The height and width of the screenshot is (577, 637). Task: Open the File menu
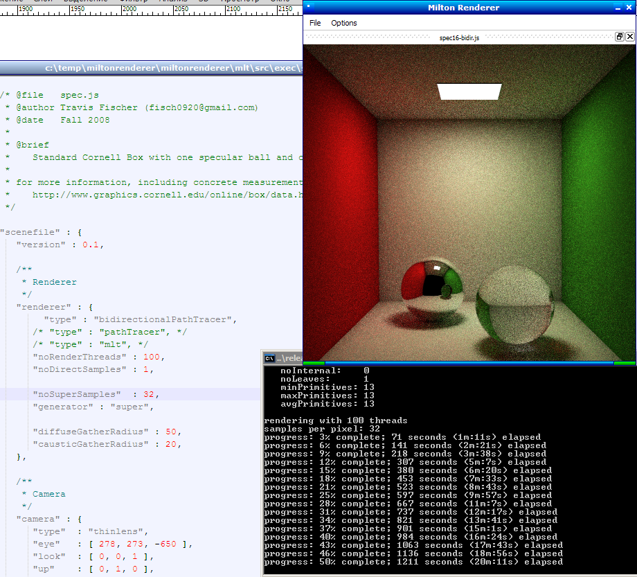point(315,23)
